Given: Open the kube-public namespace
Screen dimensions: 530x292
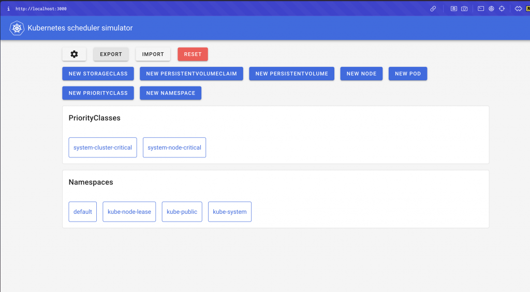Looking at the screenshot, I should (182, 212).
